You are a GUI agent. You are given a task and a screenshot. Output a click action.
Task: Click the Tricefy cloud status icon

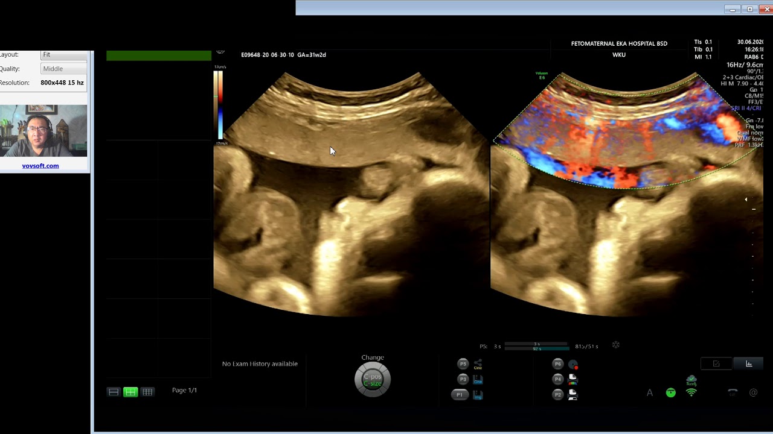[x=691, y=380]
